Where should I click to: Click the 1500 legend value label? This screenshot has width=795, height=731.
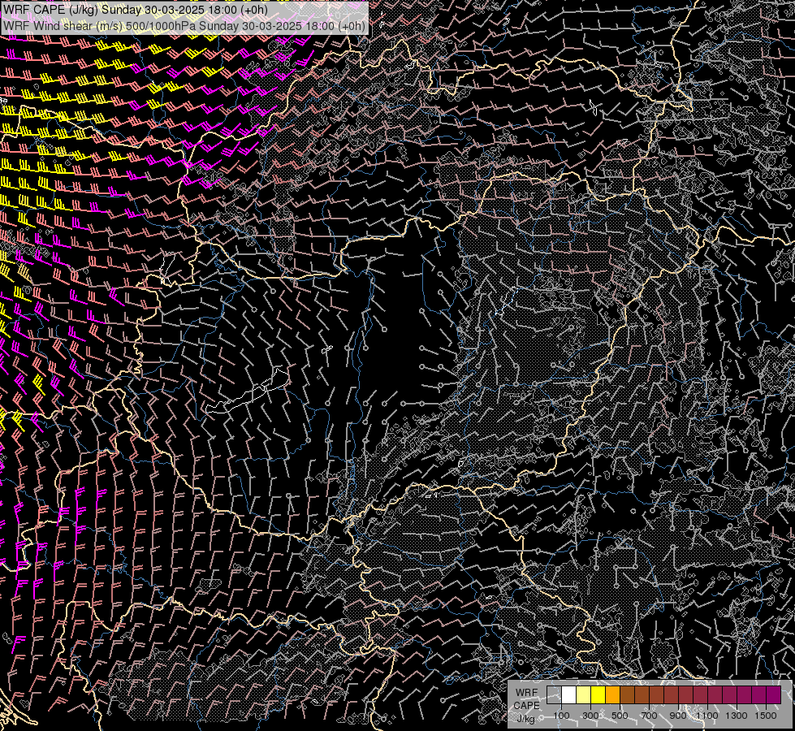click(x=766, y=716)
